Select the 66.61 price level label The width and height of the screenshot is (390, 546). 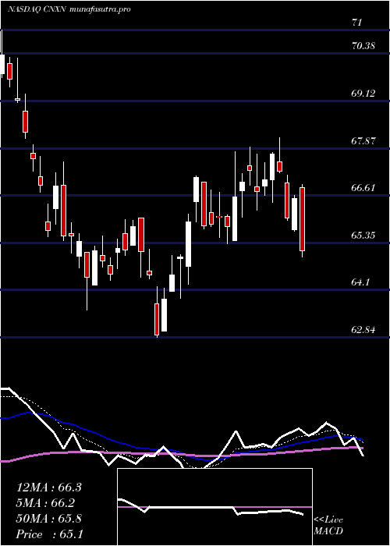coord(363,188)
